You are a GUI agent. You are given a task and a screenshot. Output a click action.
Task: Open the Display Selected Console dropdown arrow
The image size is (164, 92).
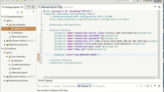point(144,86)
